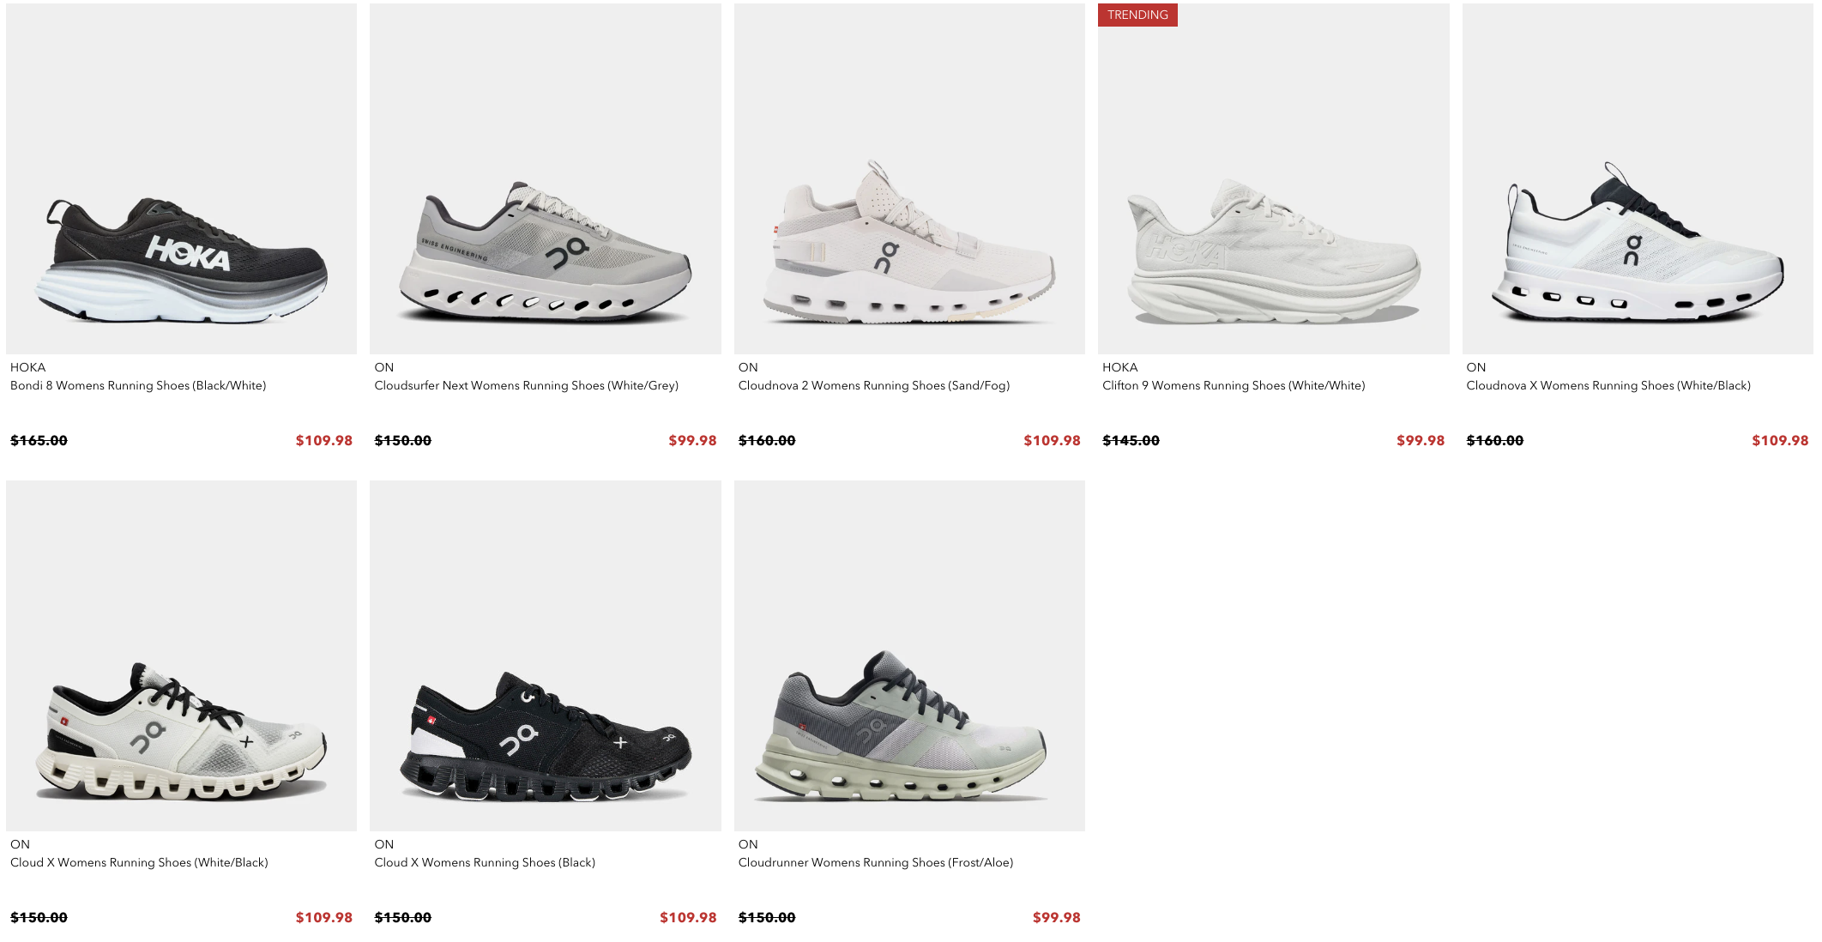Image resolution: width=1822 pixels, height=942 pixels.
Task: Open Clifton 9 Womens Running Shoes title
Action: 1234,386
